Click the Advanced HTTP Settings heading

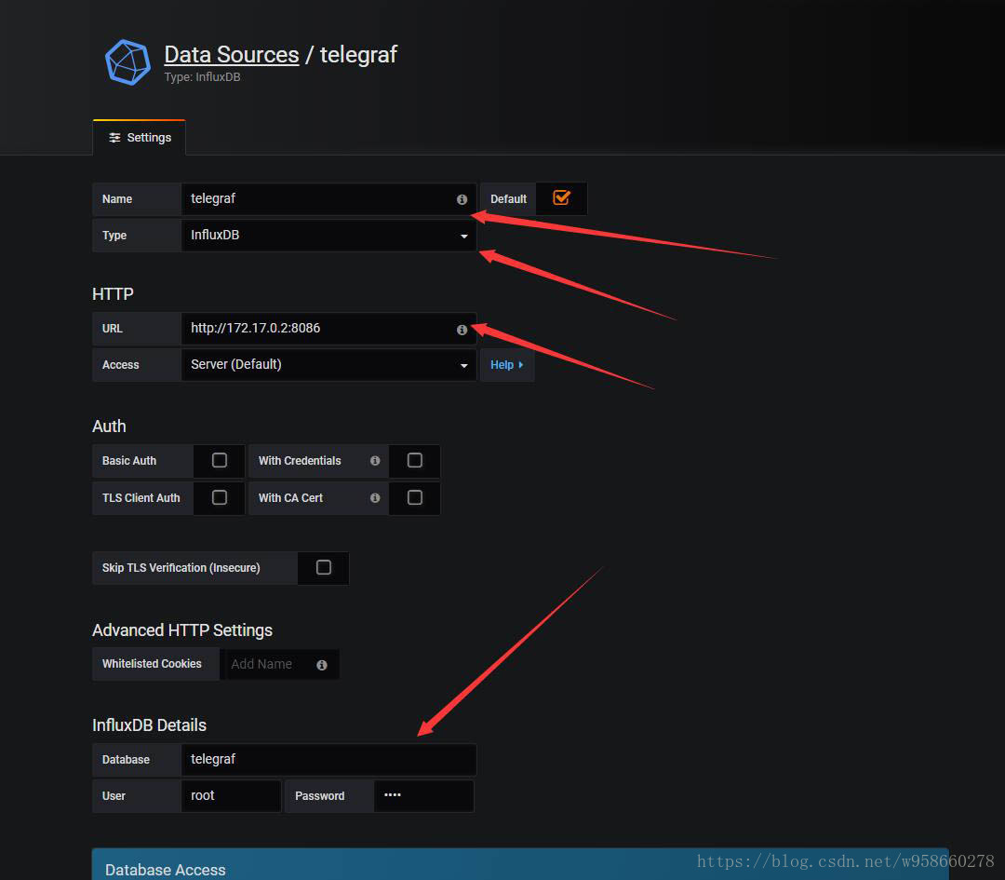[182, 630]
